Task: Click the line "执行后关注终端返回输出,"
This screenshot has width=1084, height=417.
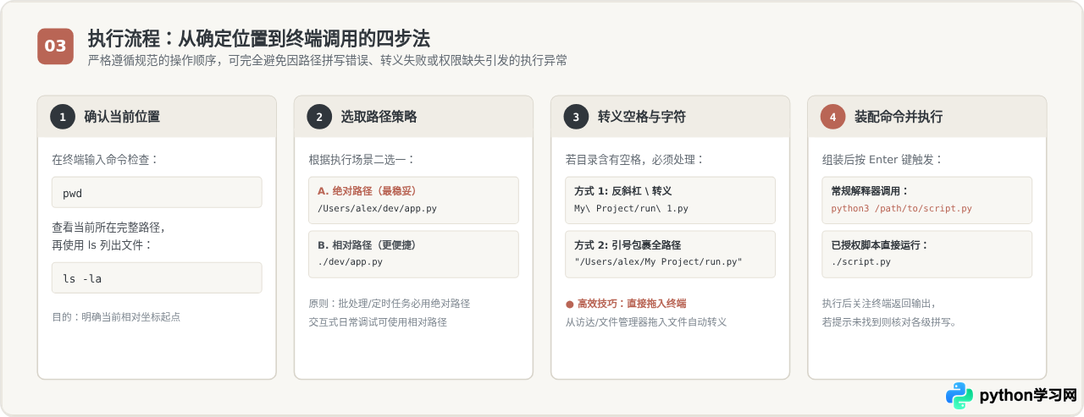Action: 879,303
